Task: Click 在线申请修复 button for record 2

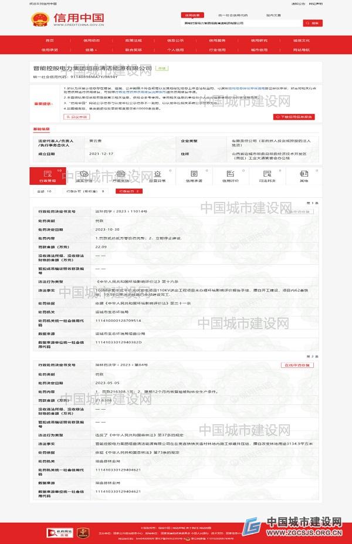Action: (297, 365)
